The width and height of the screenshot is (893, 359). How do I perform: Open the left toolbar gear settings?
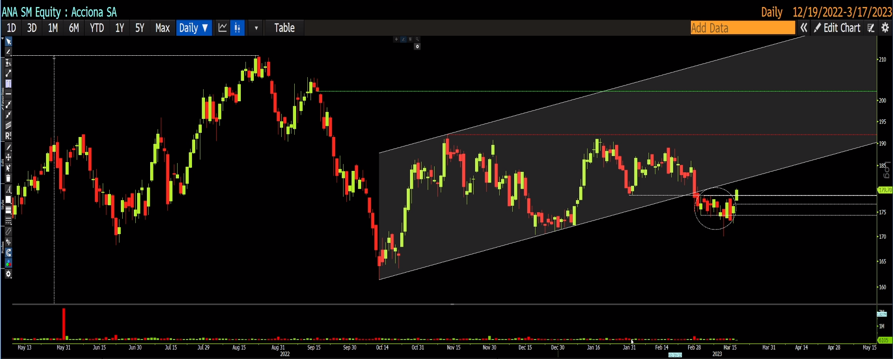[x=8, y=274]
